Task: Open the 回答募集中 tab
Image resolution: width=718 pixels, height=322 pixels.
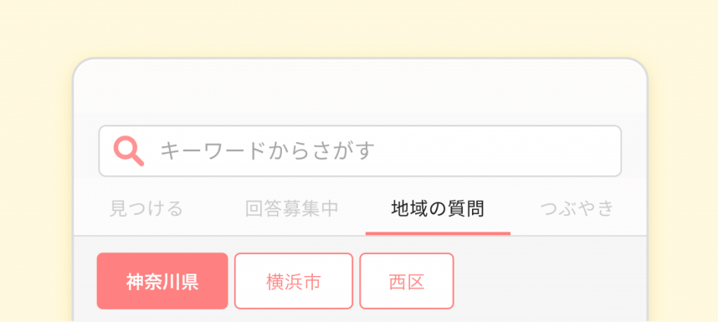Action: (292, 208)
